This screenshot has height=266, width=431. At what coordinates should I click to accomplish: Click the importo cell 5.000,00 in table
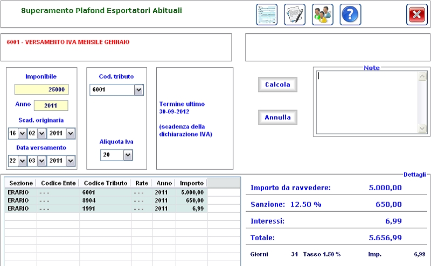pos(192,192)
